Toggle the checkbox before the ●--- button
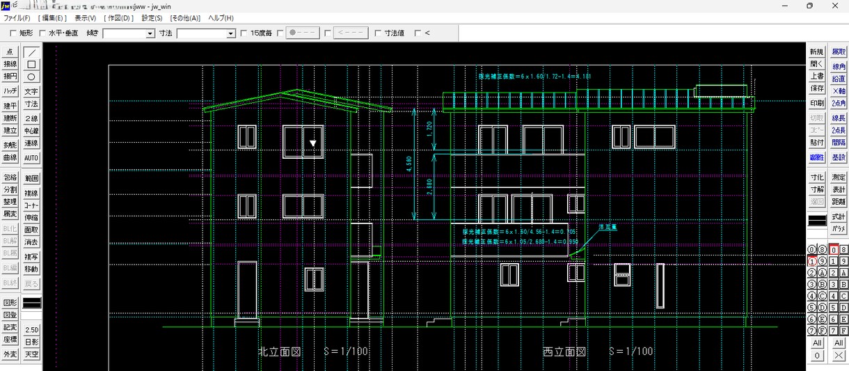This screenshot has height=371, width=849. pyautogui.click(x=280, y=33)
